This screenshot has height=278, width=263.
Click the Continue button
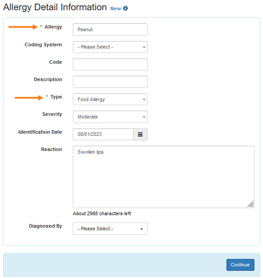click(x=240, y=265)
